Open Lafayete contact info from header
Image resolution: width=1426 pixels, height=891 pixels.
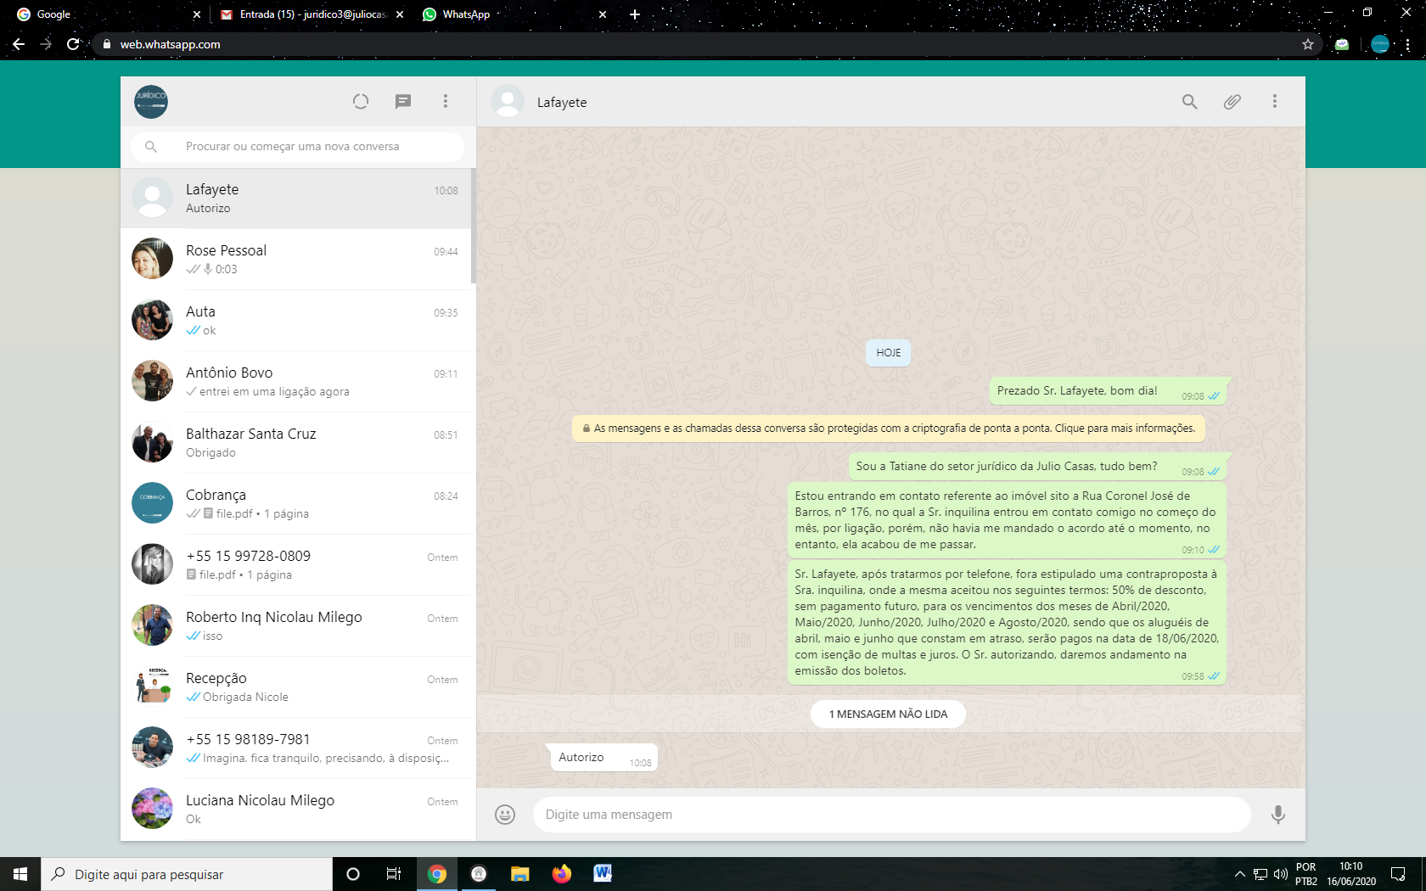click(x=561, y=103)
